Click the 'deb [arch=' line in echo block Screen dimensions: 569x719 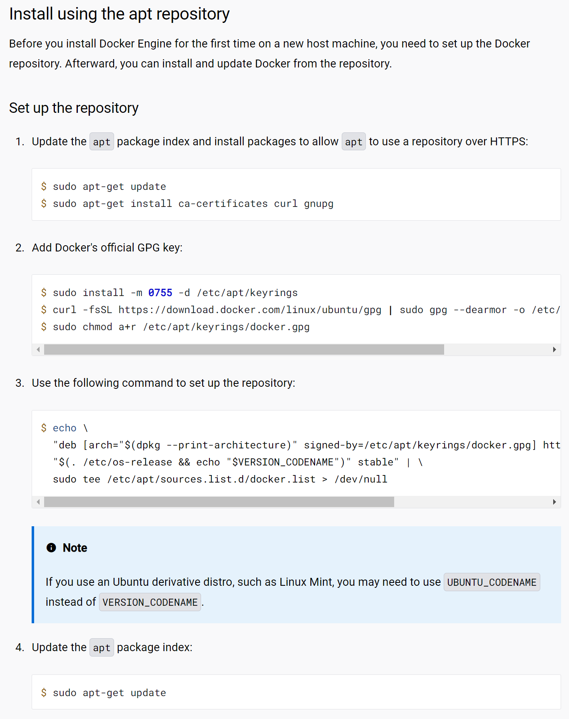point(306,445)
